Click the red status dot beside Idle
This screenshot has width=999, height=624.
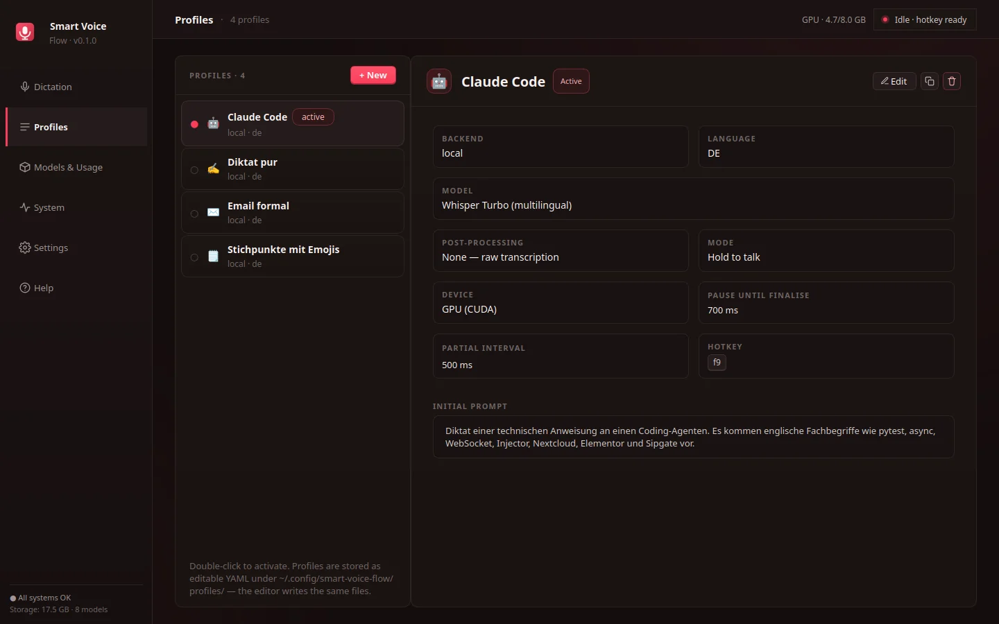885,19
